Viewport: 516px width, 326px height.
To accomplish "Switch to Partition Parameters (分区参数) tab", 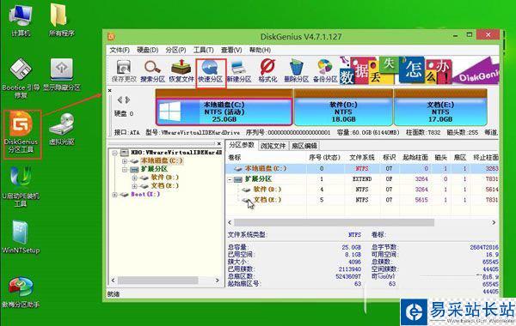I will (242, 145).
